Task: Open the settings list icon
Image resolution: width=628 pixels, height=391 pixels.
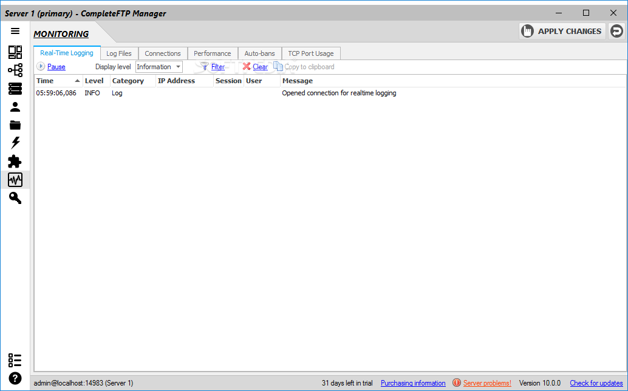Action: click(x=15, y=360)
